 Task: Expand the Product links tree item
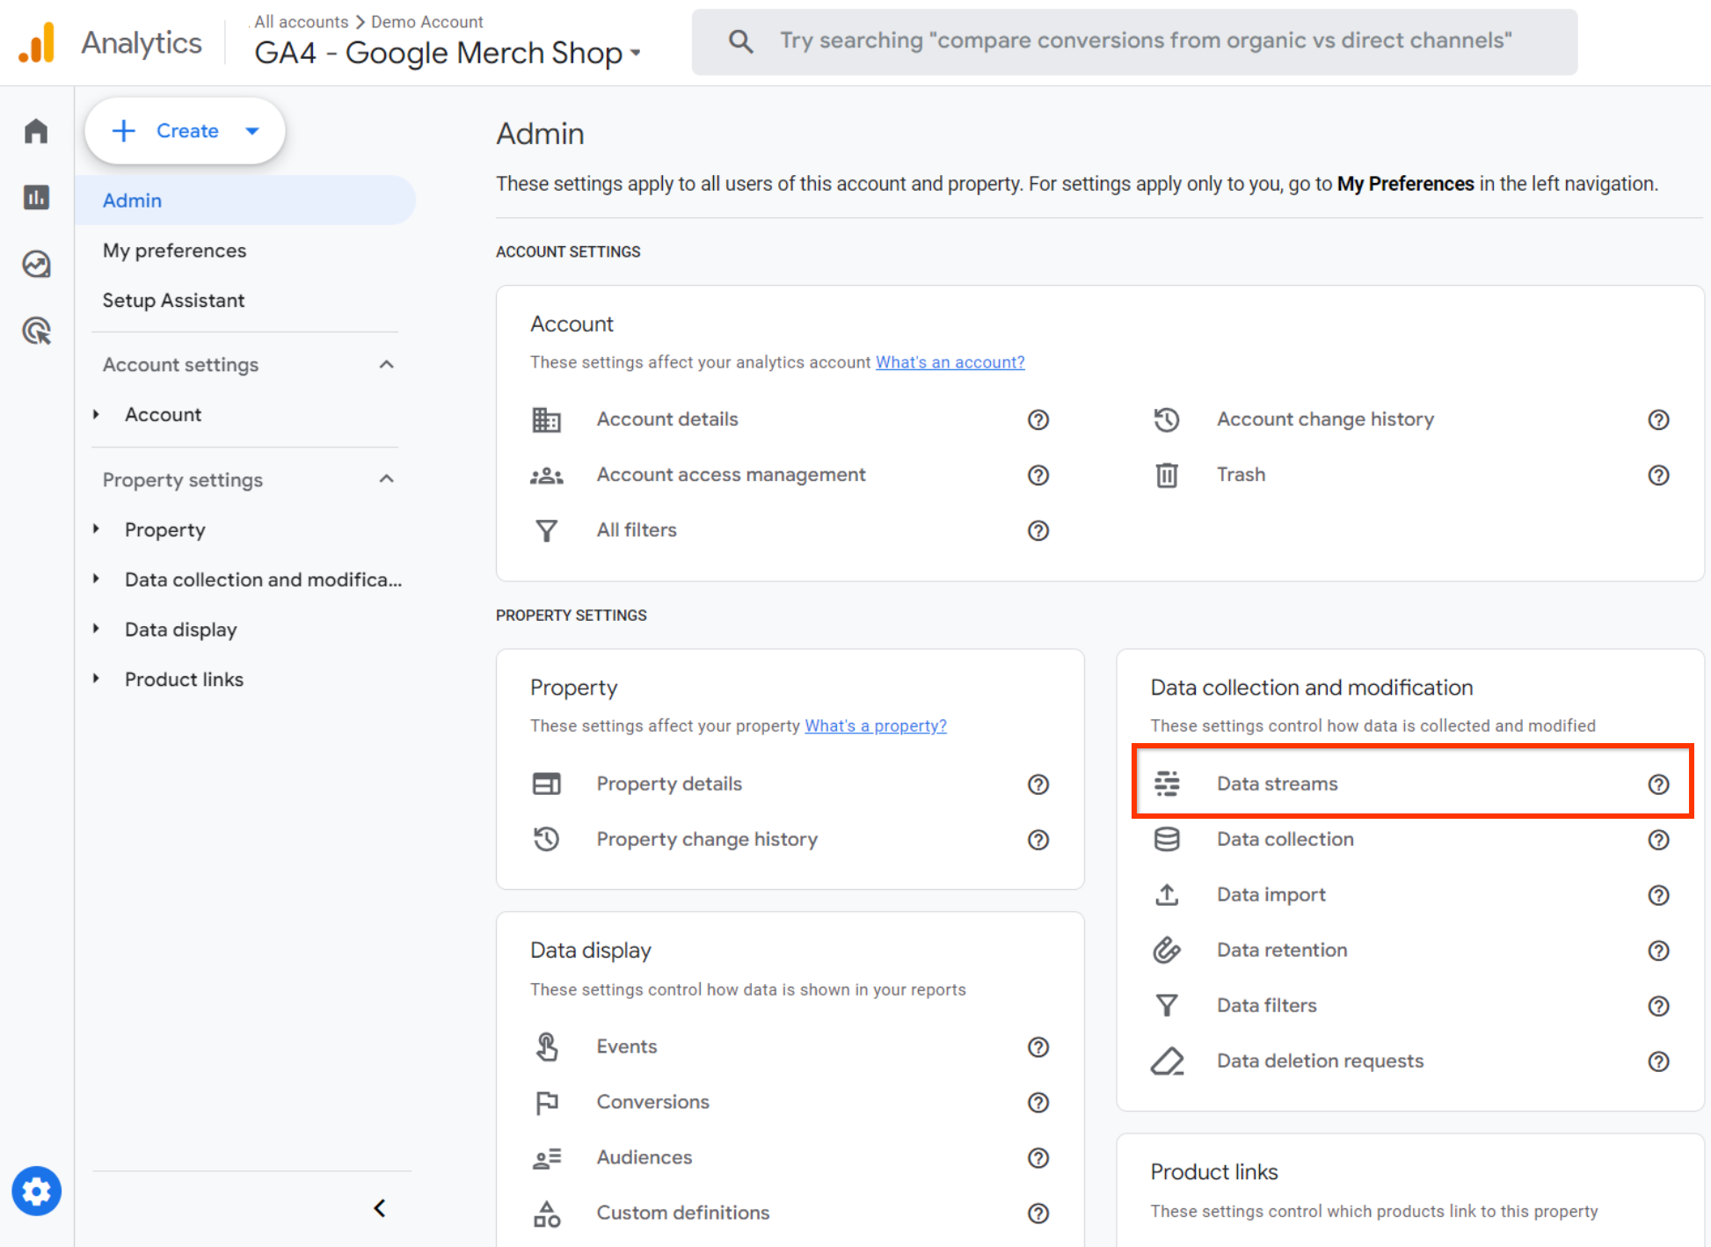pyautogui.click(x=96, y=679)
